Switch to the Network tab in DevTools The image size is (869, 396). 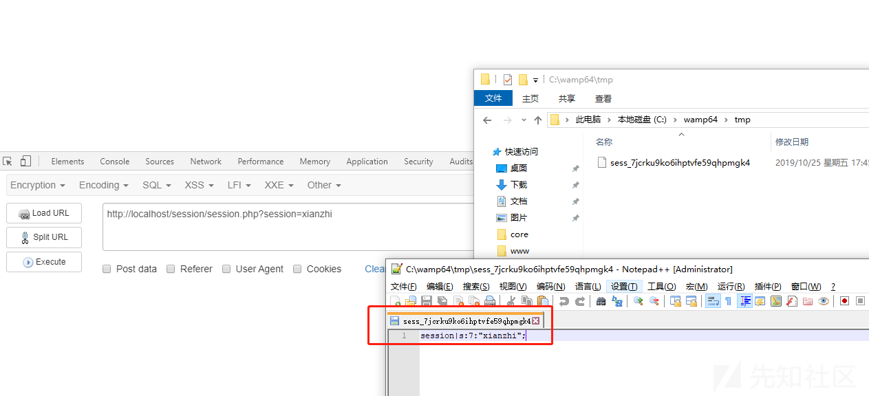[206, 162]
